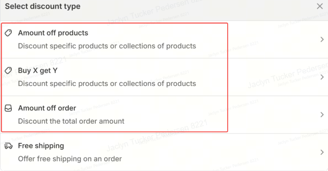Pick the Amount off order title
Screen dimensions: 328x171
tap(47, 108)
